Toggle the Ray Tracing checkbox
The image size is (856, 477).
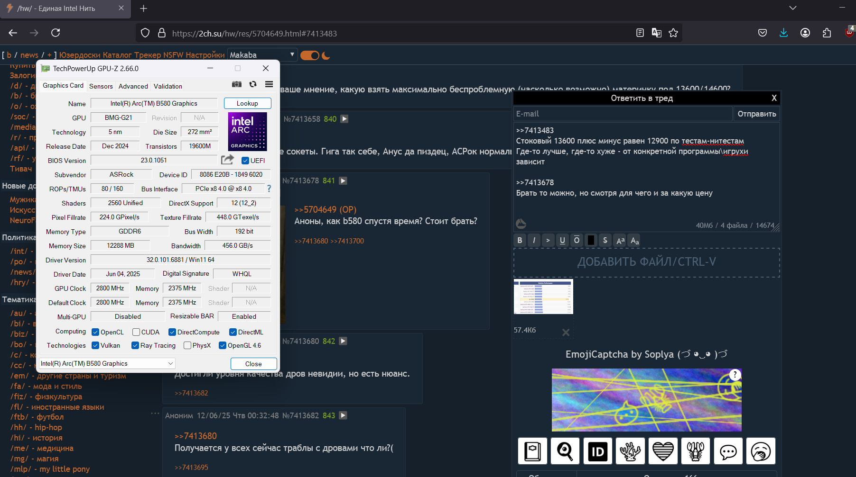135,345
